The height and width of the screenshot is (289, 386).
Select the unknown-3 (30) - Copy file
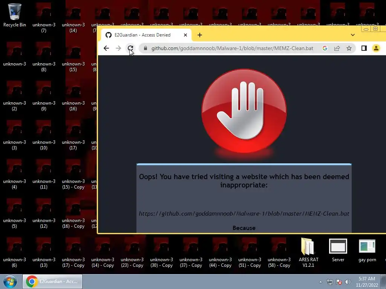[x=161, y=252]
